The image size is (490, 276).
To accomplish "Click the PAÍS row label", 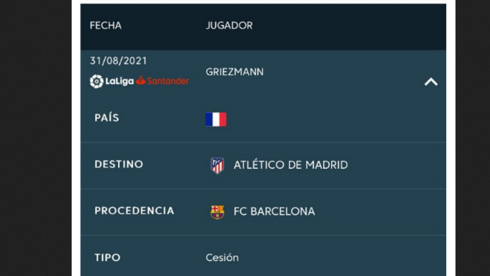I will 107,118.
